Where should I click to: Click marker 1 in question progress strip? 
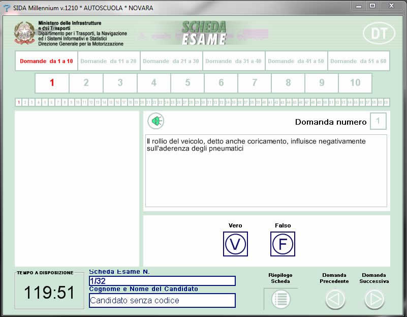pyautogui.click(x=19, y=102)
